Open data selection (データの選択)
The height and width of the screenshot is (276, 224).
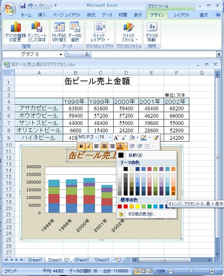(75, 32)
